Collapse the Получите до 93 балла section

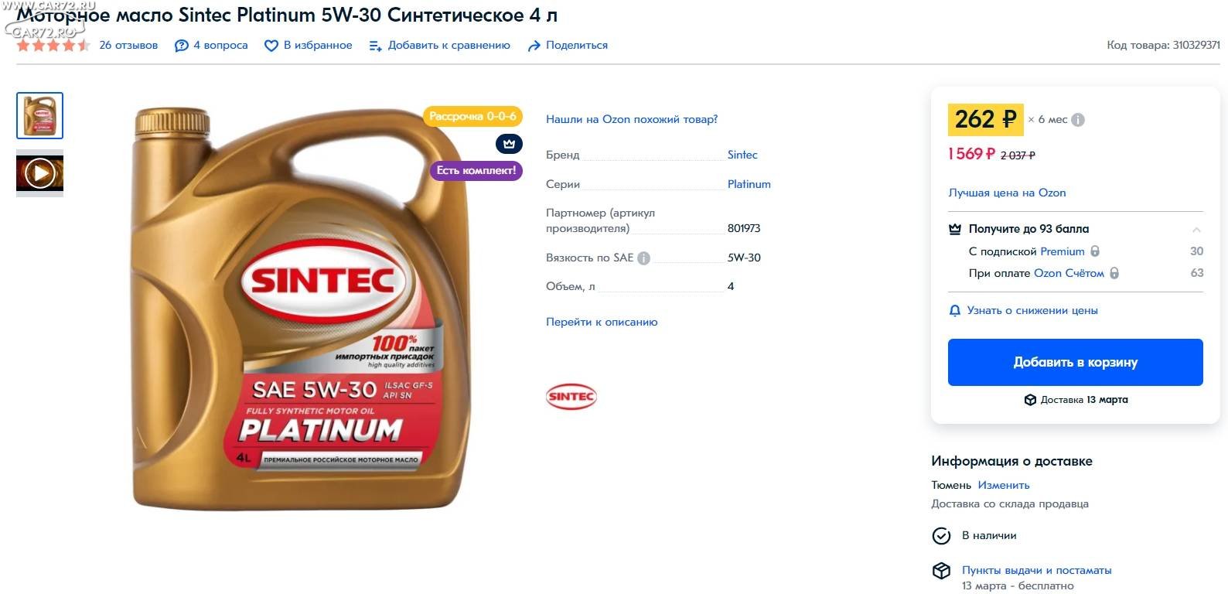click(1196, 230)
